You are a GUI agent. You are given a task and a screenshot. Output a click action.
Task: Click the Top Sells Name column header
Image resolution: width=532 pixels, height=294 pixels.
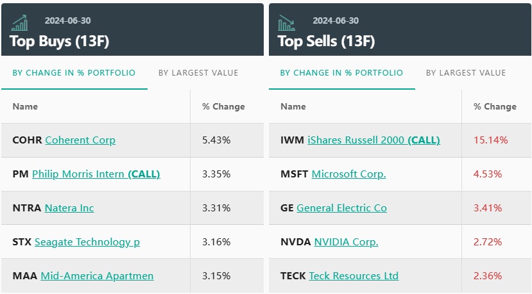293,107
